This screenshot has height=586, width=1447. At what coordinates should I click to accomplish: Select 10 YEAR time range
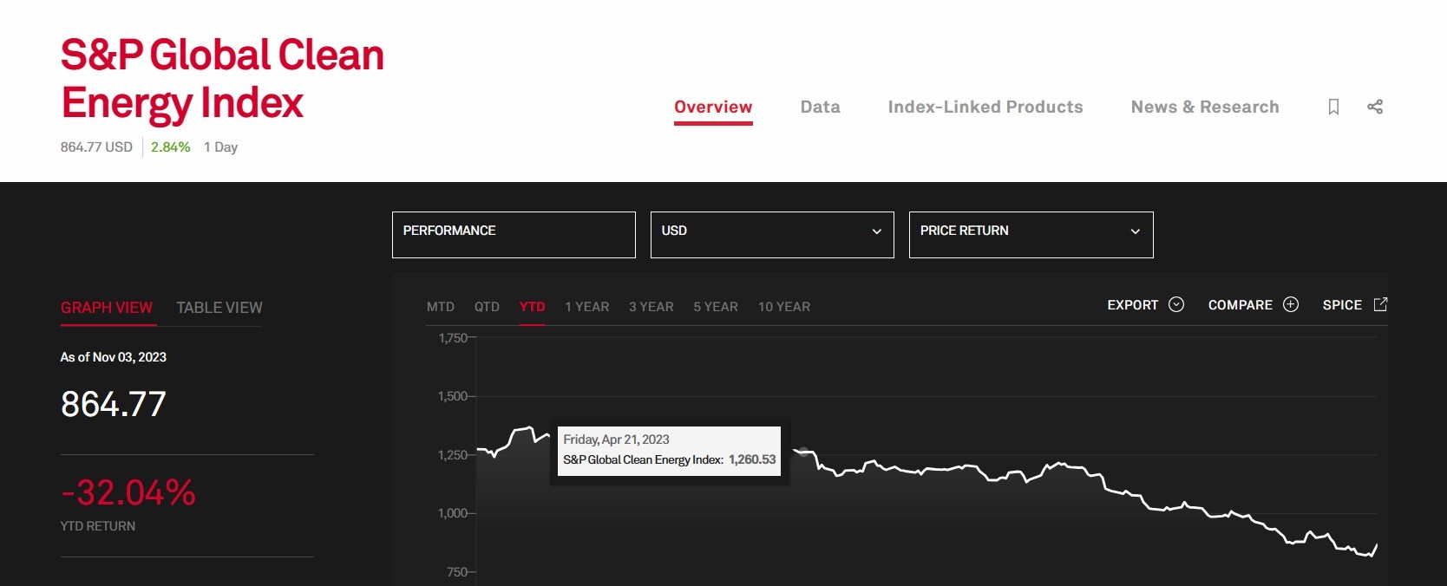(784, 307)
